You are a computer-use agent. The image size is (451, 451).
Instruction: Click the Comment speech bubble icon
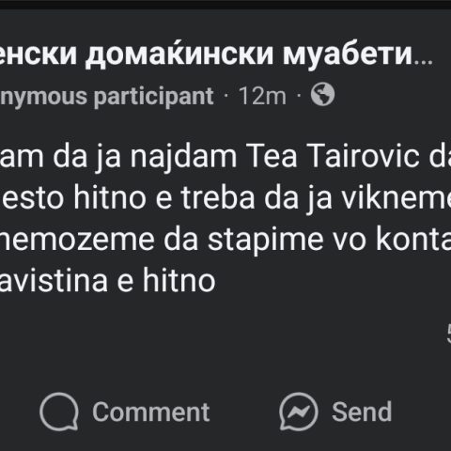point(59,412)
